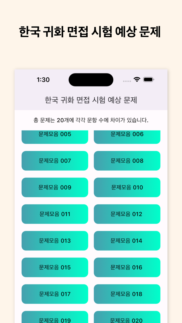Tap the Wi-Fi status icon
Image resolution: width=182 pixels, height=323 pixels.
tap(137, 80)
